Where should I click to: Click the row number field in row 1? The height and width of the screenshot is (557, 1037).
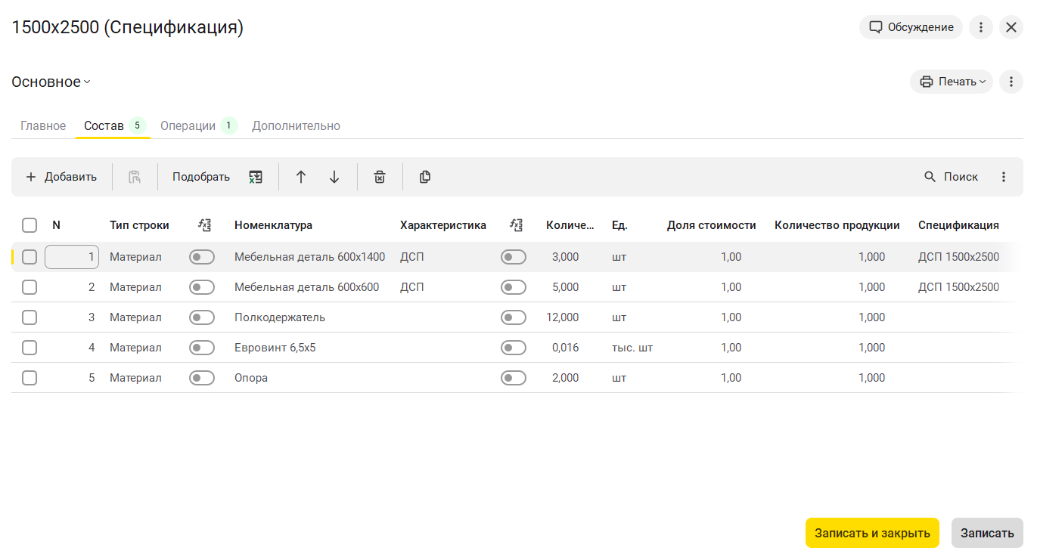72,257
